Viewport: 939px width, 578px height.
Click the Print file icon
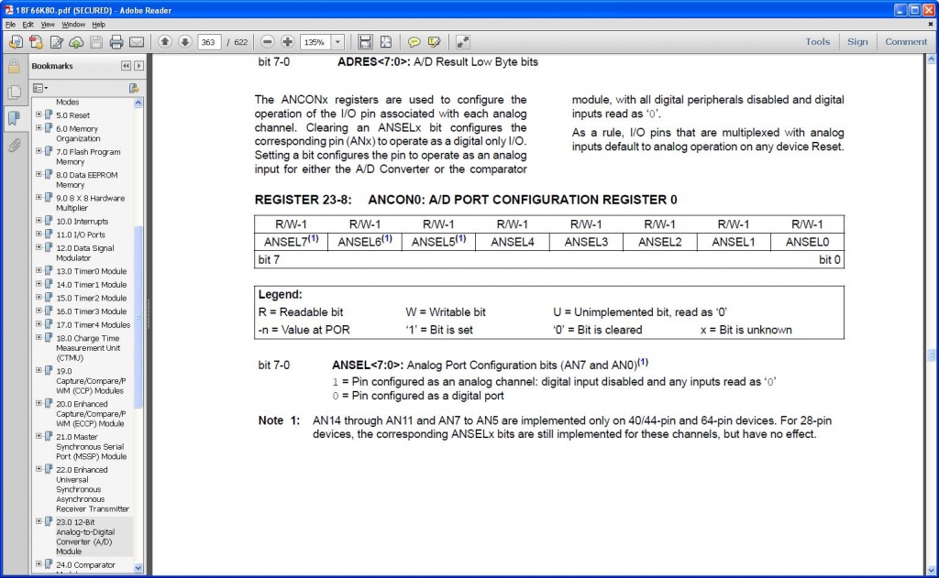[x=116, y=42]
